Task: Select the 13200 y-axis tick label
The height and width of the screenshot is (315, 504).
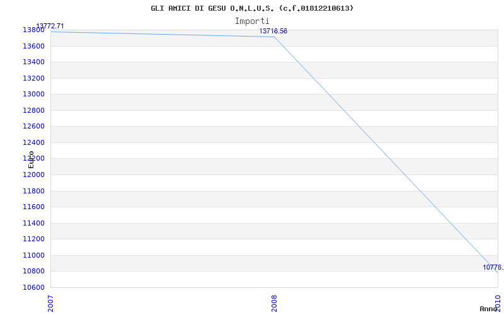Action: click(33, 78)
